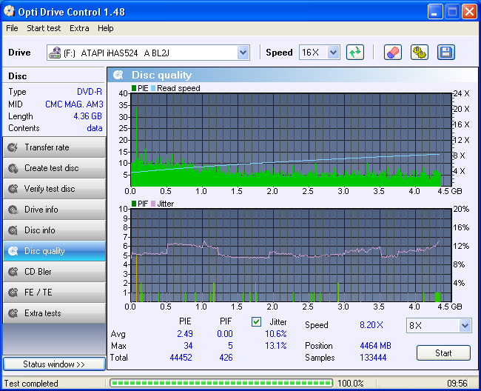This screenshot has width=481, height=391.
Task: Click the Disc quality panel header icon
Action: pos(118,75)
